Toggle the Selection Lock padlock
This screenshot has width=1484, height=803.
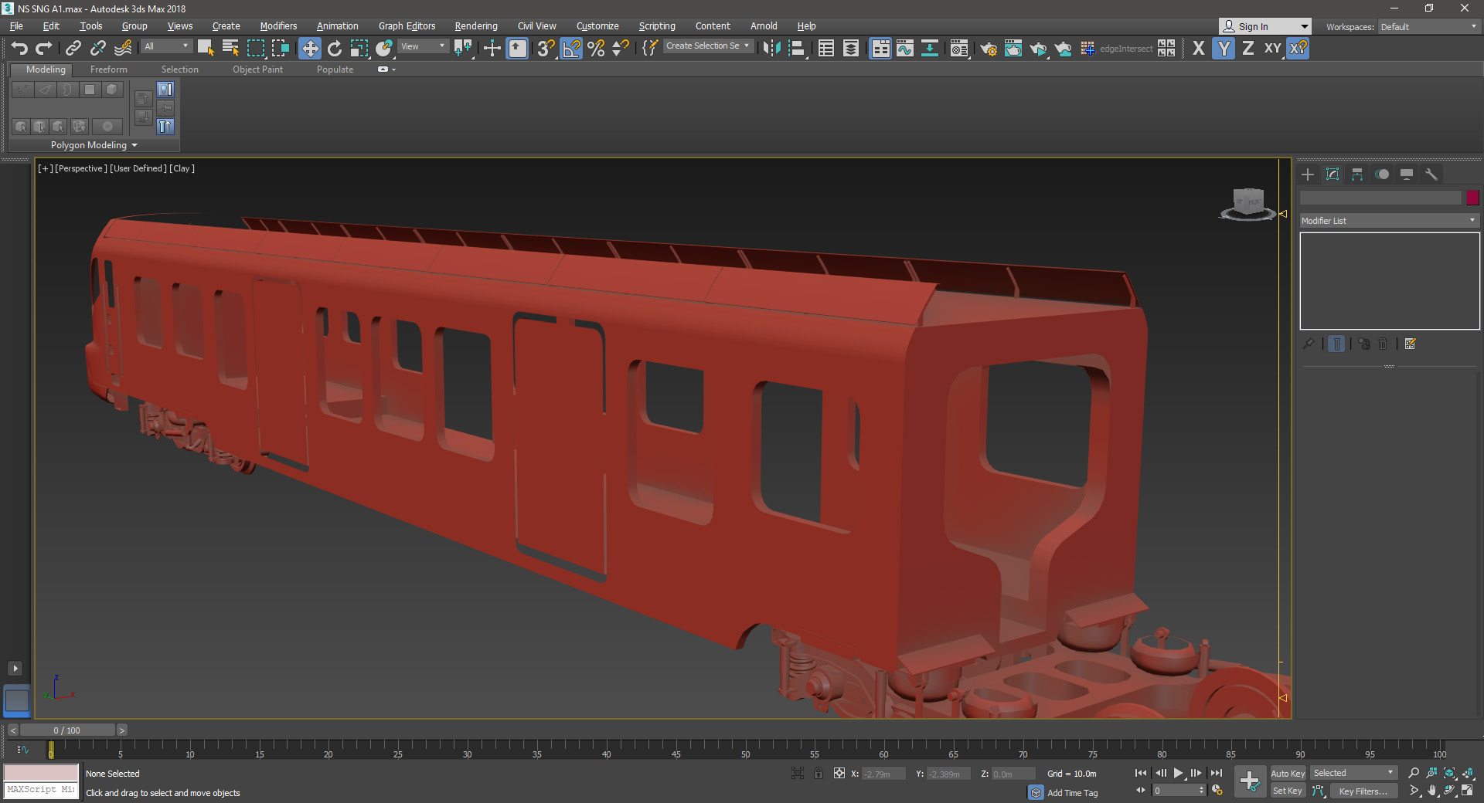point(818,773)
